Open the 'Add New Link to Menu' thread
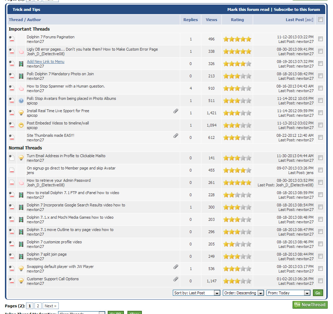Image resolution: width=333 pixels, height=314 pixels. click(45, 62)
